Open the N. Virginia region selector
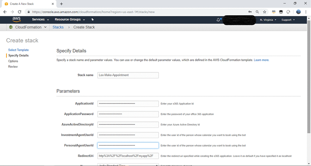Viewport: 311px width, 166px height. tap(268, 20)
